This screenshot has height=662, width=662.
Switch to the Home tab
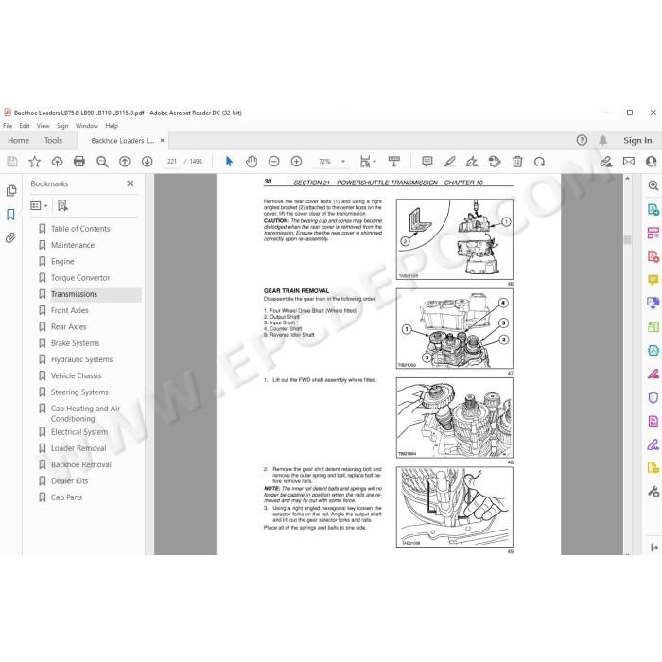[18, 140]
